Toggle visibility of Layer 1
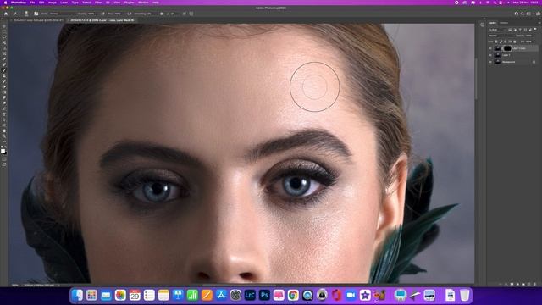 click(490, 55)
